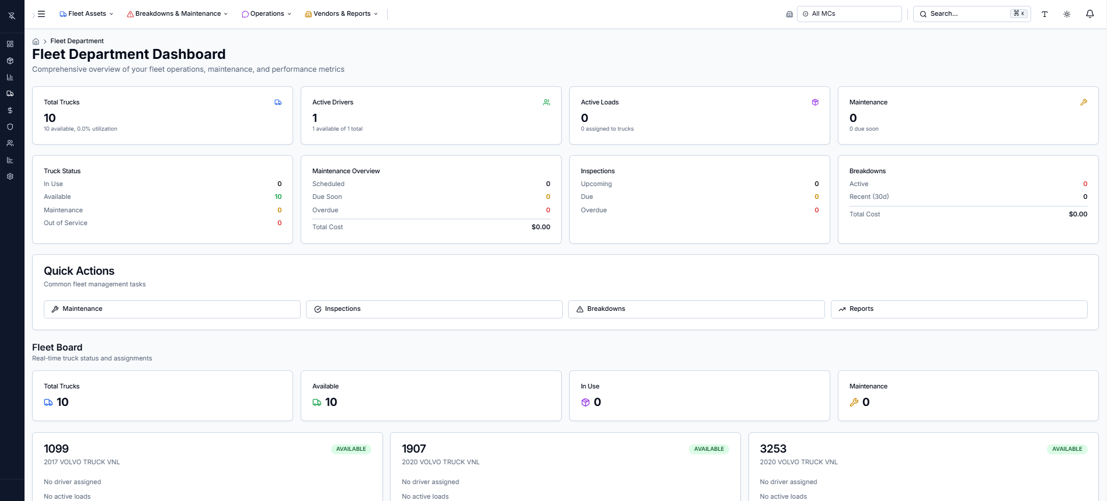
Task: Click the Reports quick action button
Action: tap(959, 309)
